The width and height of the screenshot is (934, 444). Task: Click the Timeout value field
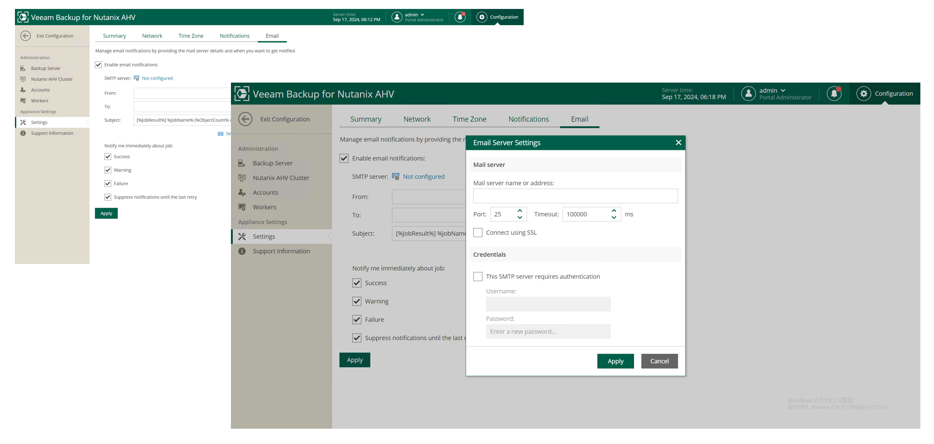point(587,214)
